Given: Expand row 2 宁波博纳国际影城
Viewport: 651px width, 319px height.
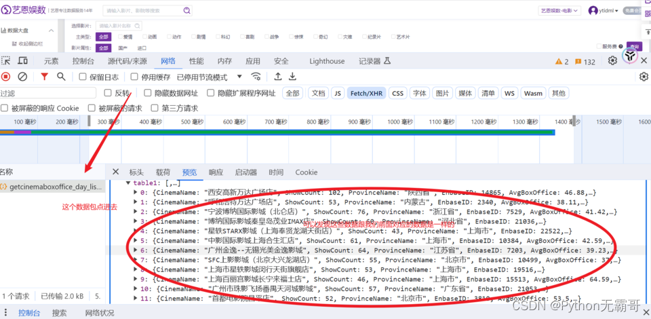Looking at the screenshot, I should [136, 211].
